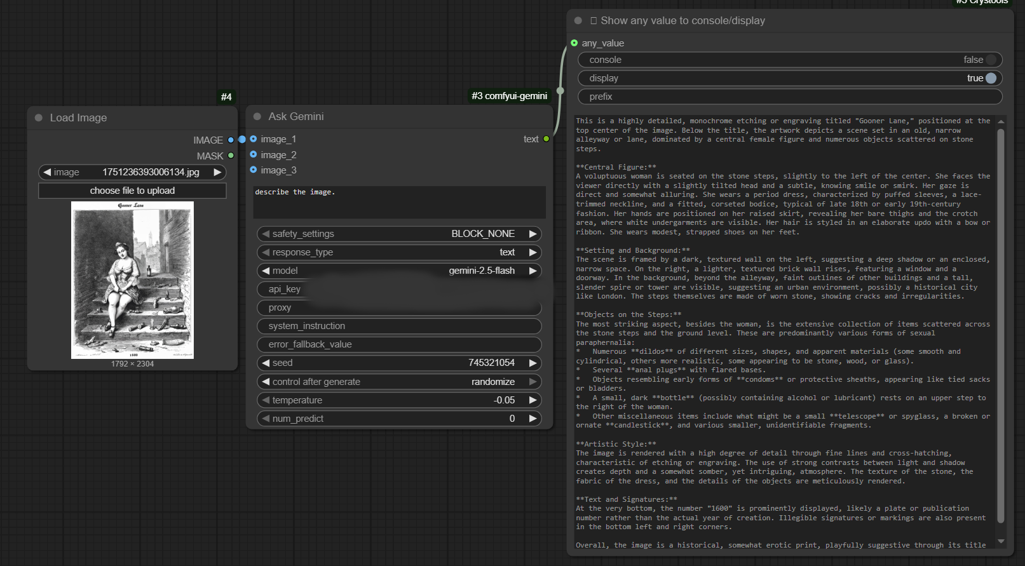Click the output text scrollbar thumb
1025x566 pixels.
(1001, 326)
